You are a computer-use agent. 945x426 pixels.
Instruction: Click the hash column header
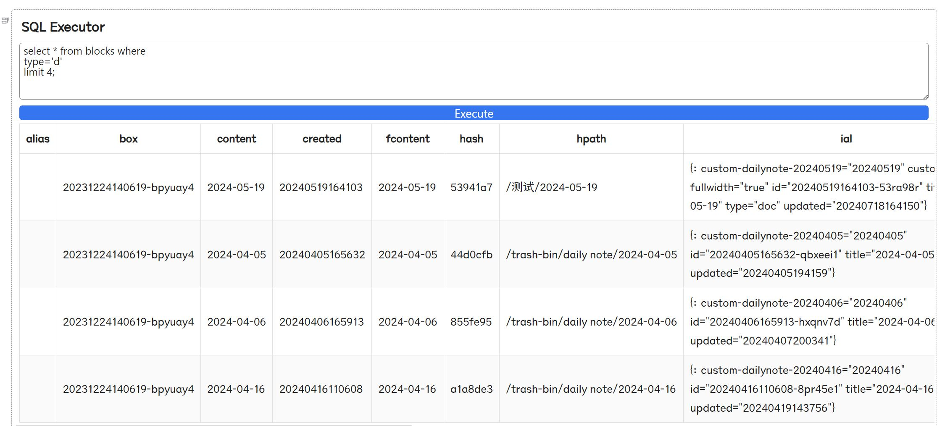coord(471,139)
